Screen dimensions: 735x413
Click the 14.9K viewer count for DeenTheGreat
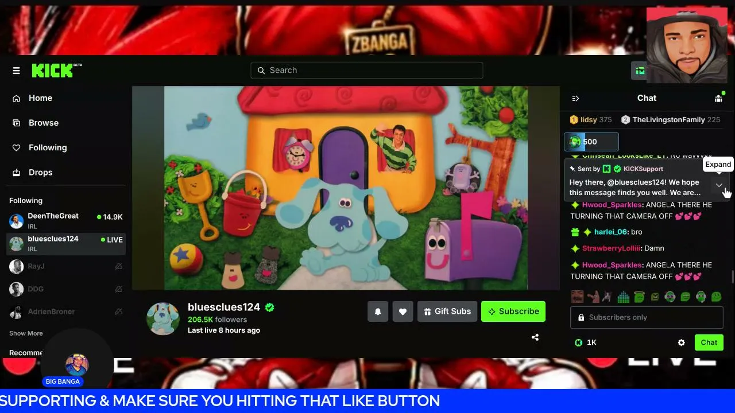(113, 217)
